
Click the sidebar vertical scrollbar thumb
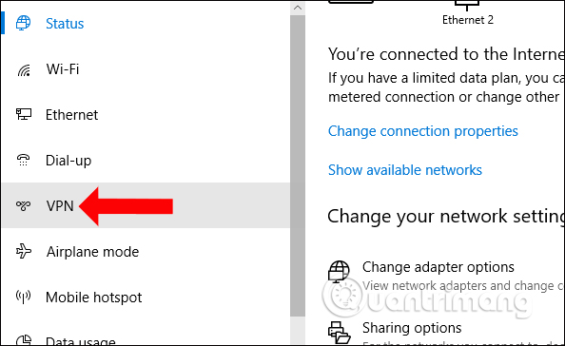click(298, 165)
